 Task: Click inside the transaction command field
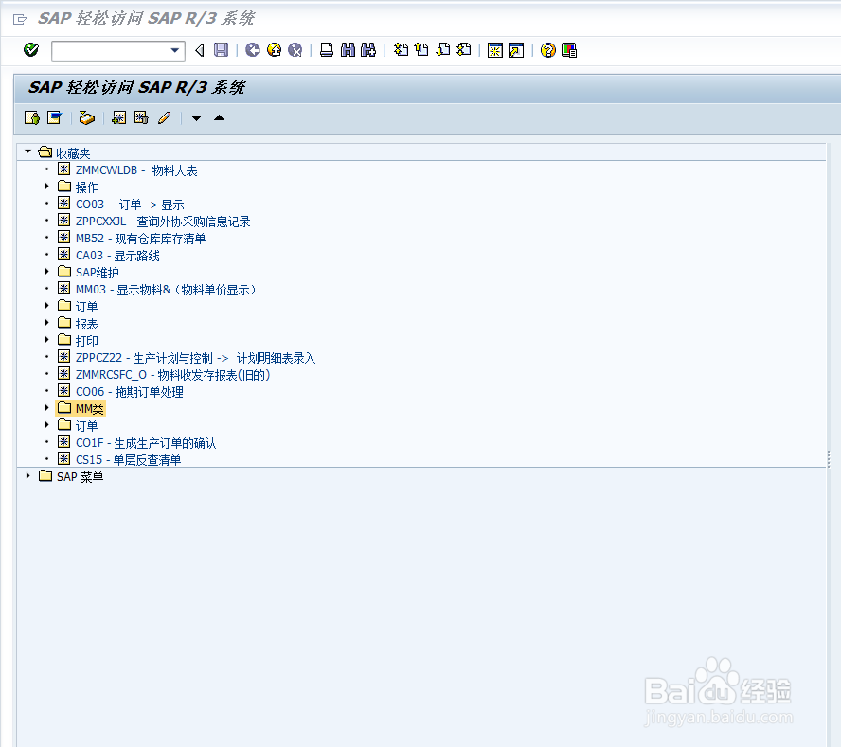point(111,50)
